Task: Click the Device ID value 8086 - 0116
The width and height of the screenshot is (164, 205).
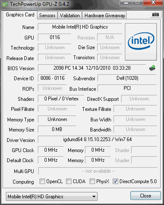Action: coord(52,78)
